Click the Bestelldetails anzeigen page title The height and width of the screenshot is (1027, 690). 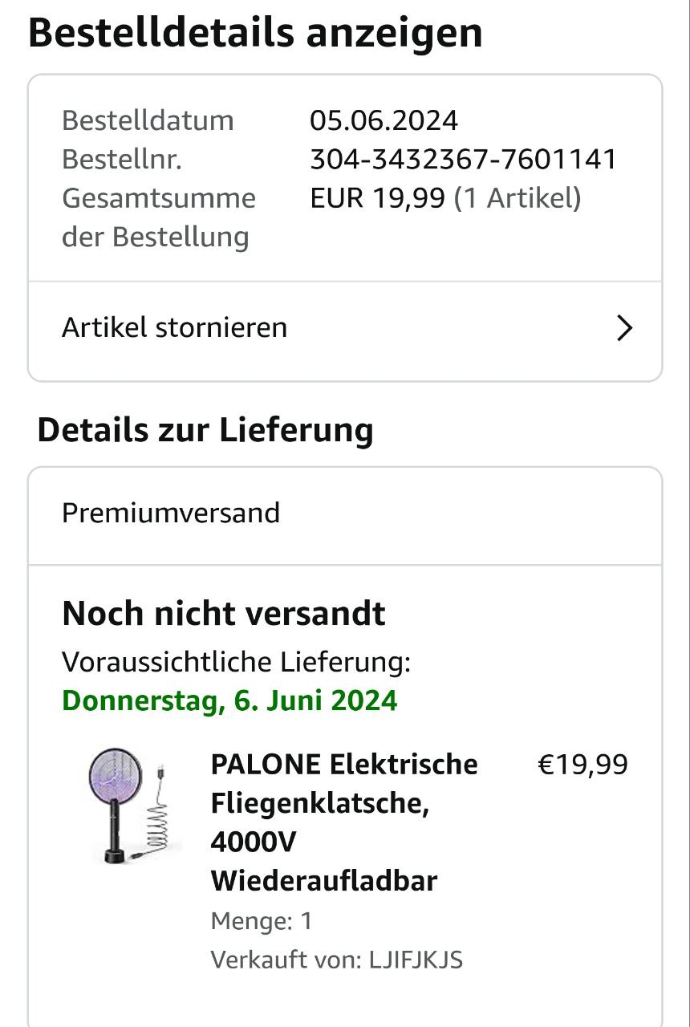click(x=255, y=32)
